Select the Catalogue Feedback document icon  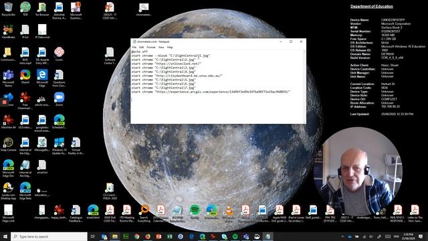tap(76, 214)
